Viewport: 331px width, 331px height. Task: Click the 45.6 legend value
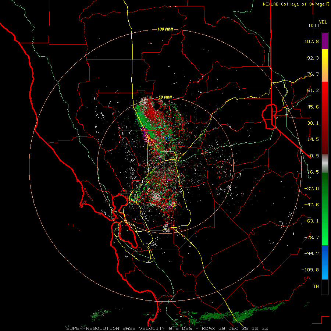tap(313, 107)
